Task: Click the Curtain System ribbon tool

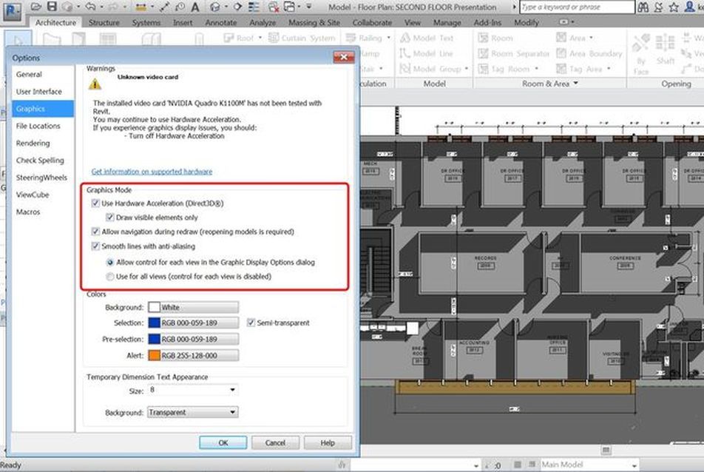Action: click(x=302, y=38)
